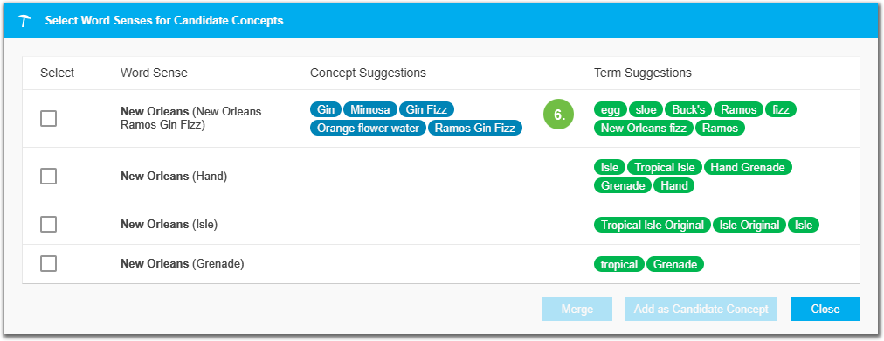
Task: Check the New Orleans (Isle) word sense
Action: (x=49, y=224)
